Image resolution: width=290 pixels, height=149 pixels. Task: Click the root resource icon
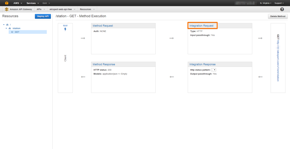point(7,25)
